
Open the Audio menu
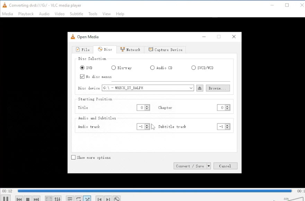pos(44,14)
